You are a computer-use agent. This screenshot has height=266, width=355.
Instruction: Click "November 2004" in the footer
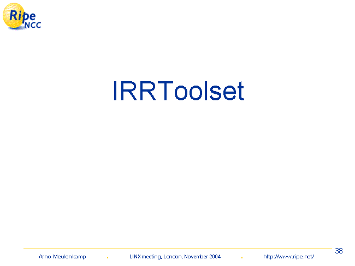203,257
